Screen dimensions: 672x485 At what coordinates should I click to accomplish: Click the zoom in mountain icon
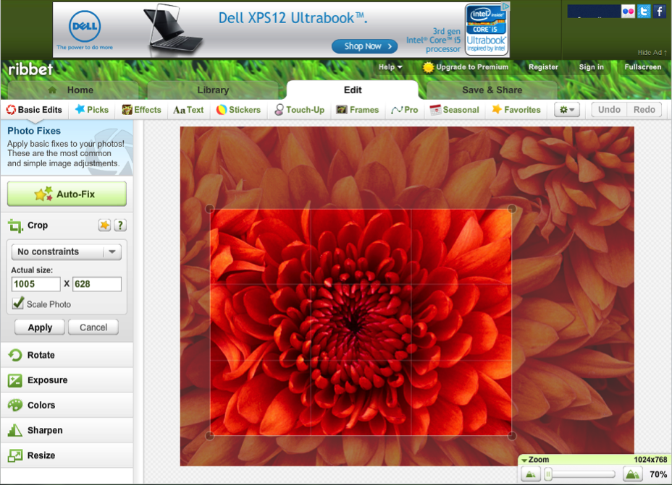(632, 474)
